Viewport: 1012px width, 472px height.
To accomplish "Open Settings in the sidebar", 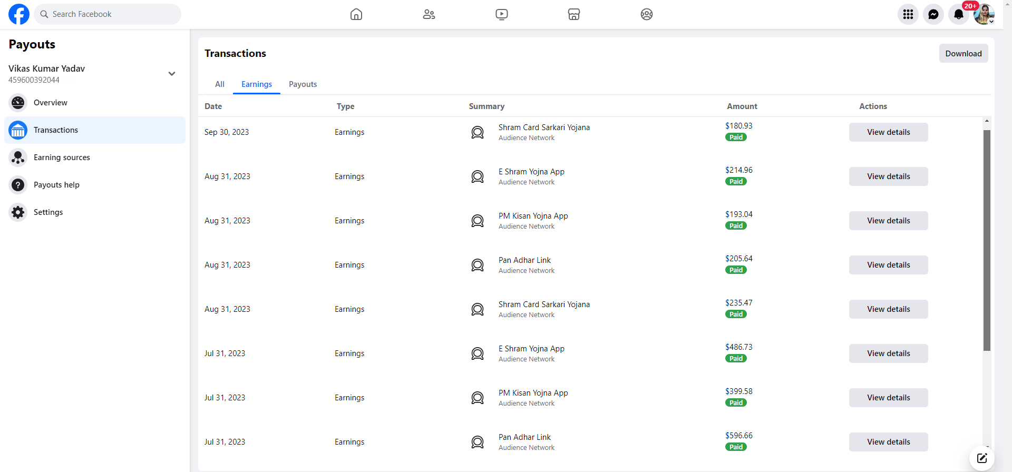I will 95,212.
